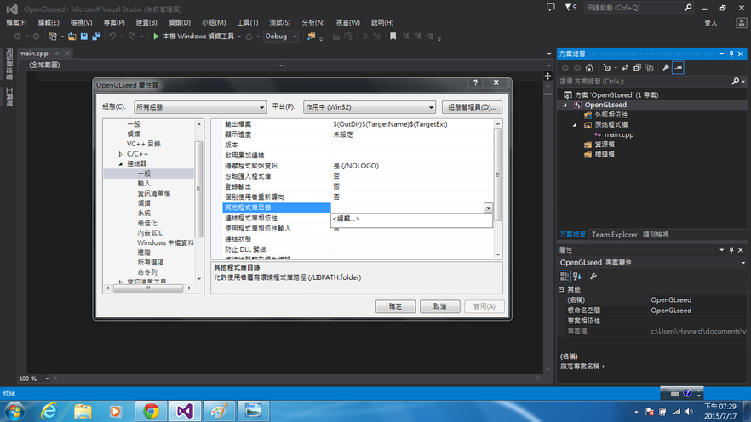Click the horizontal scrollbar under the property tree
751x422 pixels.
[x=148, y=288]
